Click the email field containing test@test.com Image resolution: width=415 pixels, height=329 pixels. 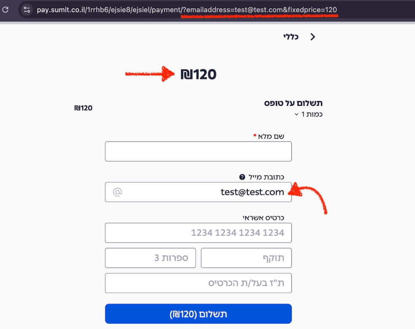[x=198, y=192]
